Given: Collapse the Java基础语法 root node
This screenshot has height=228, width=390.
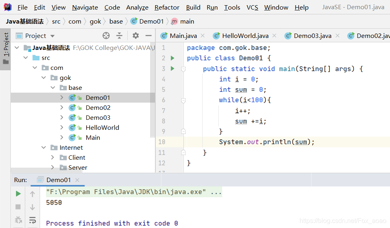Looking at the screenshot, I should pyautogui.click(x=17, y=48).
